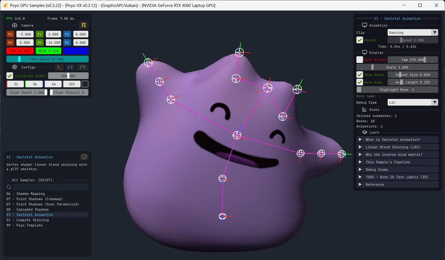Click the PY position label
This screenshot has width=445, height=260.
click(39, 34)
